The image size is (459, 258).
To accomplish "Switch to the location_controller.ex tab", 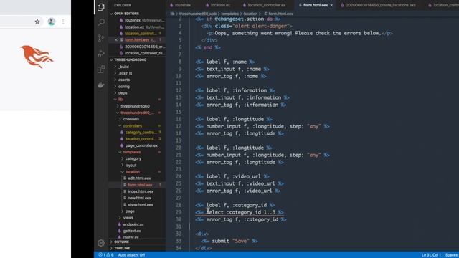I will coord(265,5).
